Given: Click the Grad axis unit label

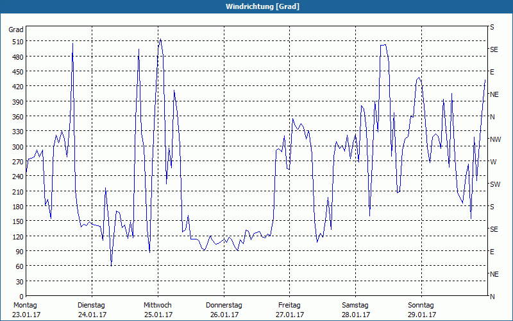Looking at the screenshot, I should tap(15, 30).
